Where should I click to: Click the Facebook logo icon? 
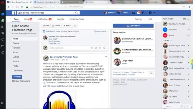tap(14, 13)
